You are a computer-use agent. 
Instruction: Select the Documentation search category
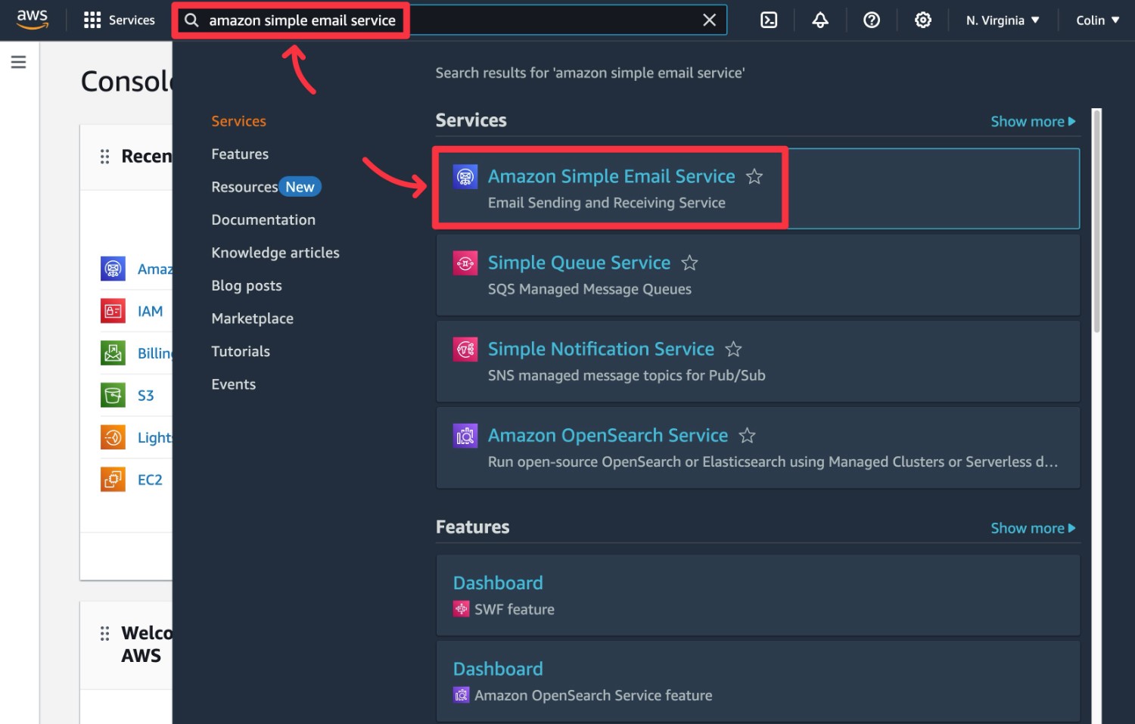click(263, 220)
